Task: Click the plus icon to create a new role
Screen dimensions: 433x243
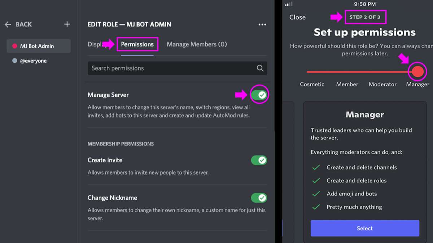Action: [67, 24]
